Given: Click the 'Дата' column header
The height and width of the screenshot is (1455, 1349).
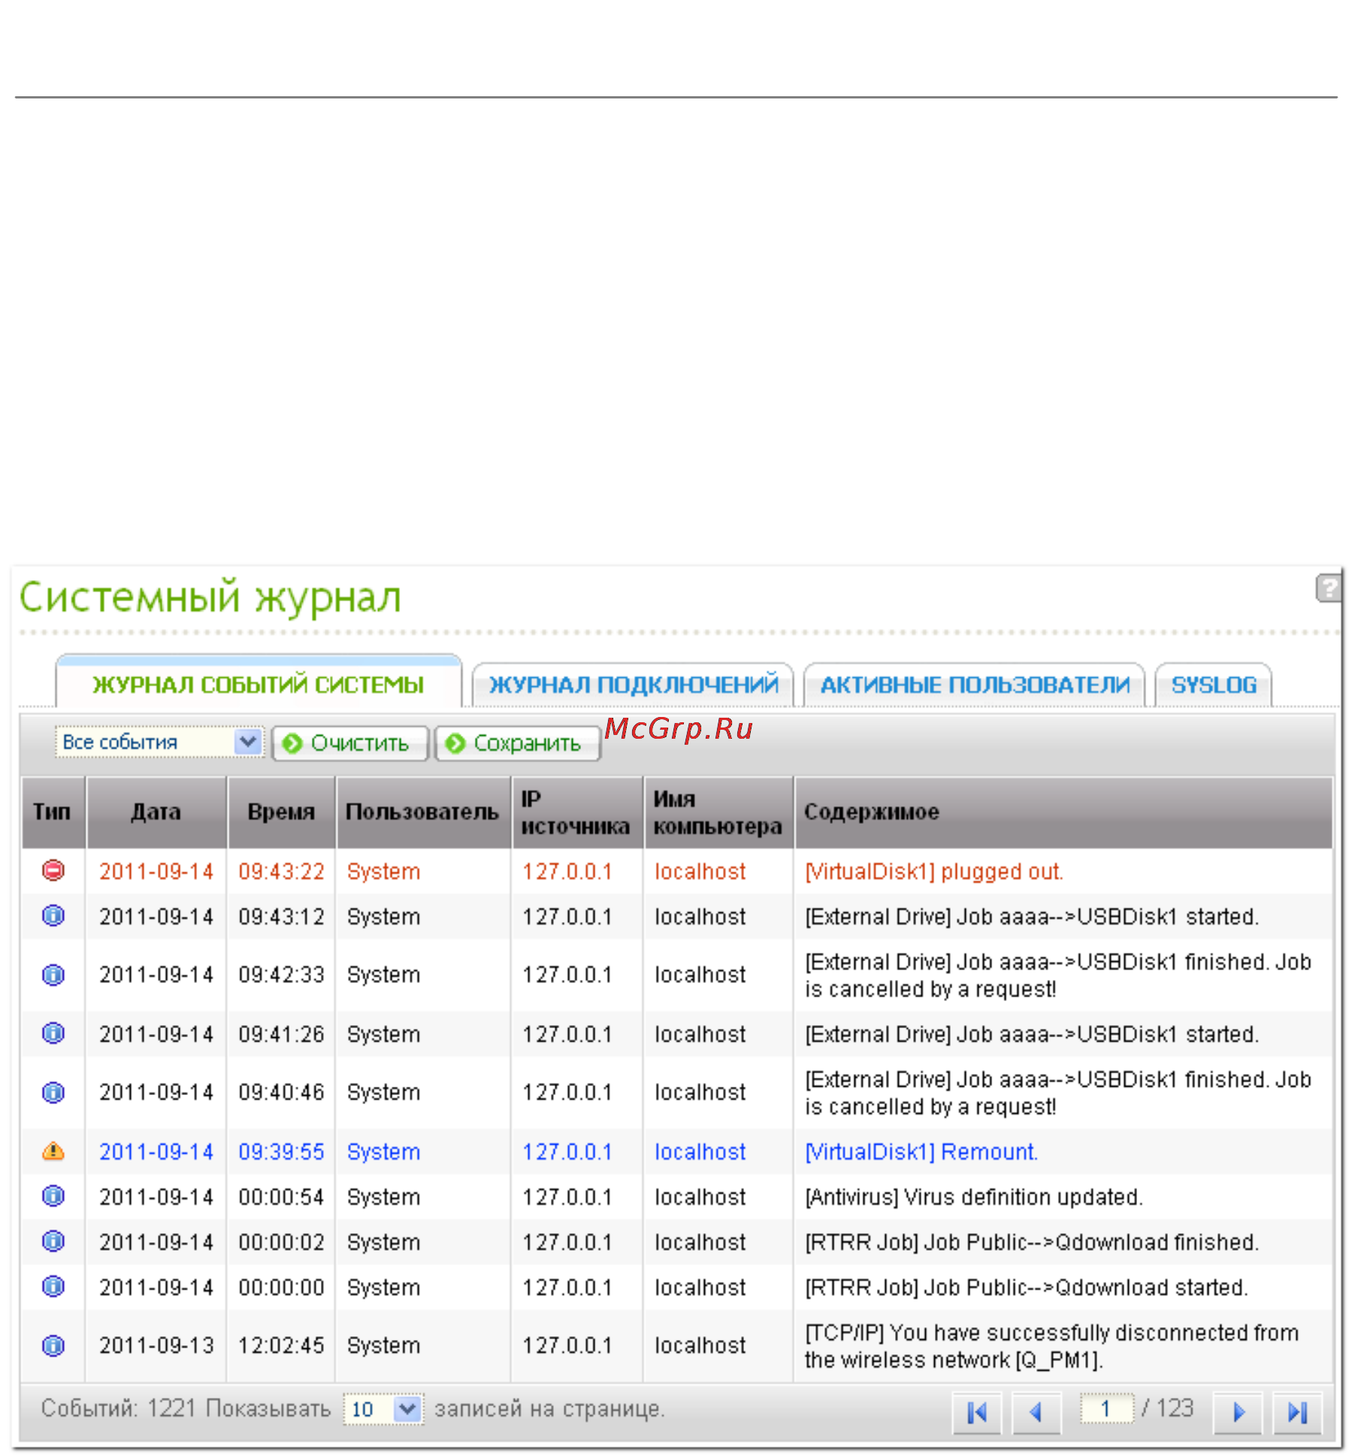Looking at the screenshot, I should click(156, 812).
